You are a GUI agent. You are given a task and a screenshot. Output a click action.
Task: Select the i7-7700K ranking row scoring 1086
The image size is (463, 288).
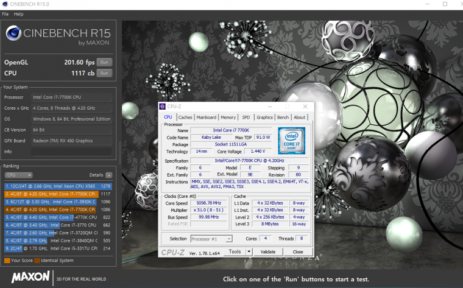coord(58,209)
